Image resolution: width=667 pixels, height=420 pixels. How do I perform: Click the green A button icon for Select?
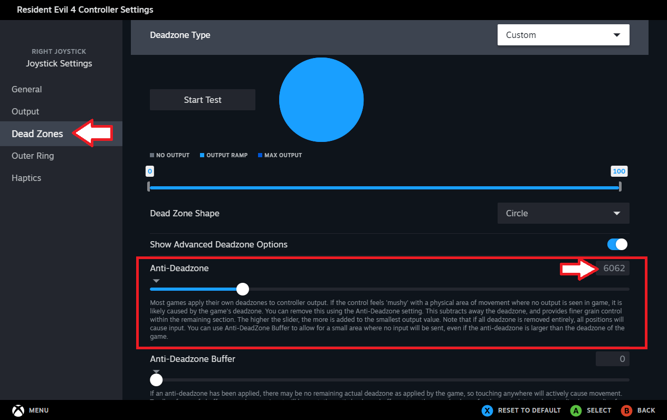point(576,410)
